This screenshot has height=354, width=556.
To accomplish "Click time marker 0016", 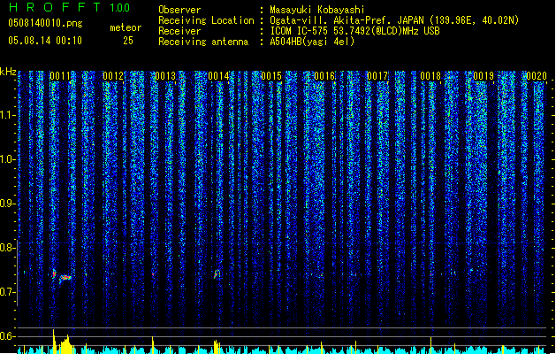I will pos(324,76).
